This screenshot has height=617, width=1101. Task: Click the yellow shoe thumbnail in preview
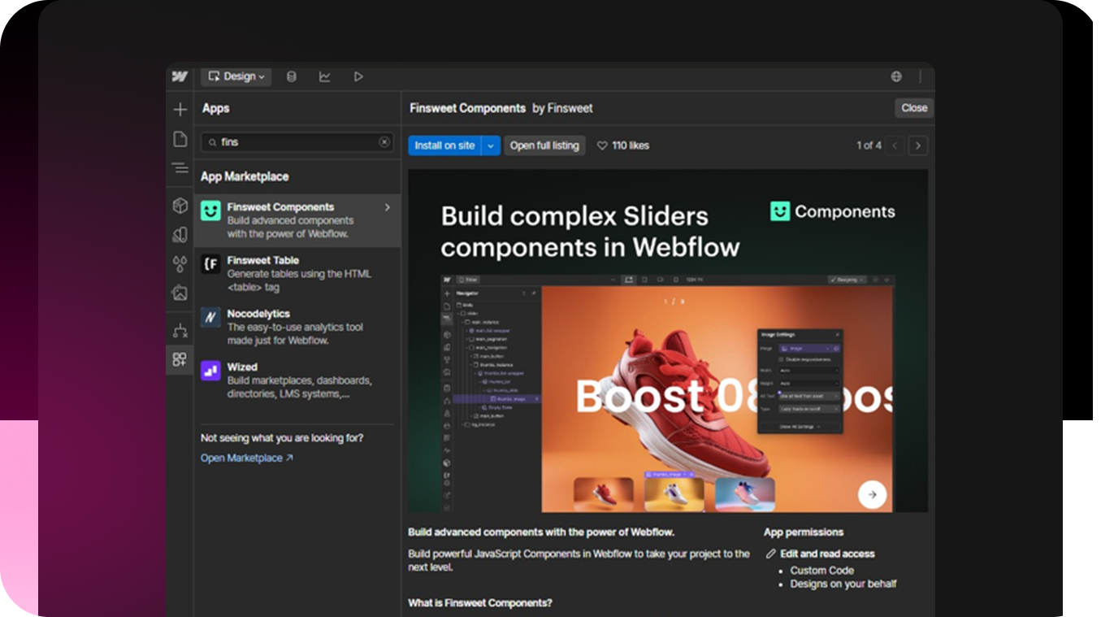(674, 493)
